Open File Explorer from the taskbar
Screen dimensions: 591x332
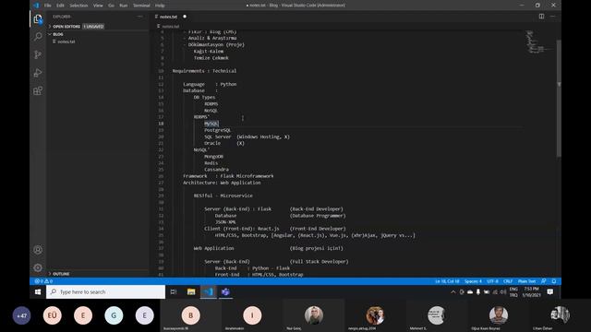pyautogui.click(x=191, y=291)
